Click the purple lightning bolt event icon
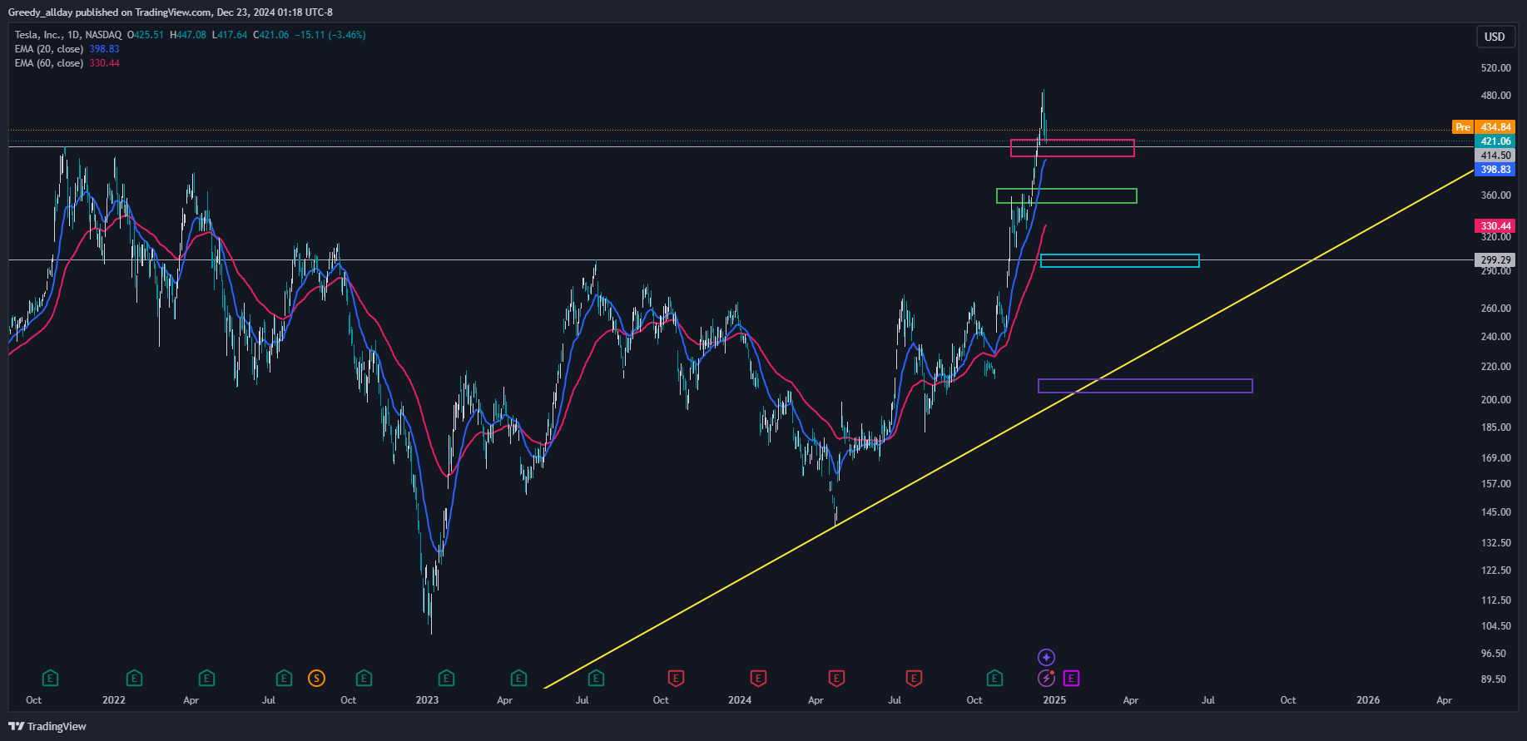1527x741 pixels. tap(1046, 679)
